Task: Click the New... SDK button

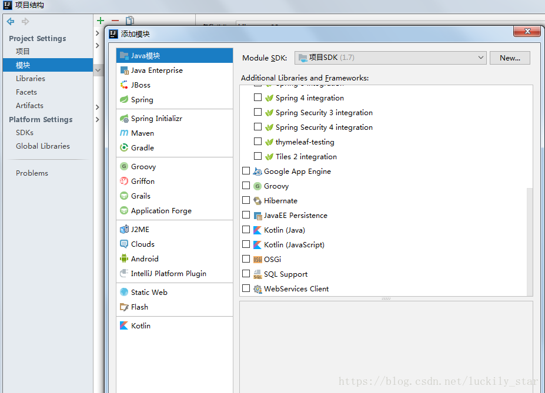Action: [x=510, y=58]
